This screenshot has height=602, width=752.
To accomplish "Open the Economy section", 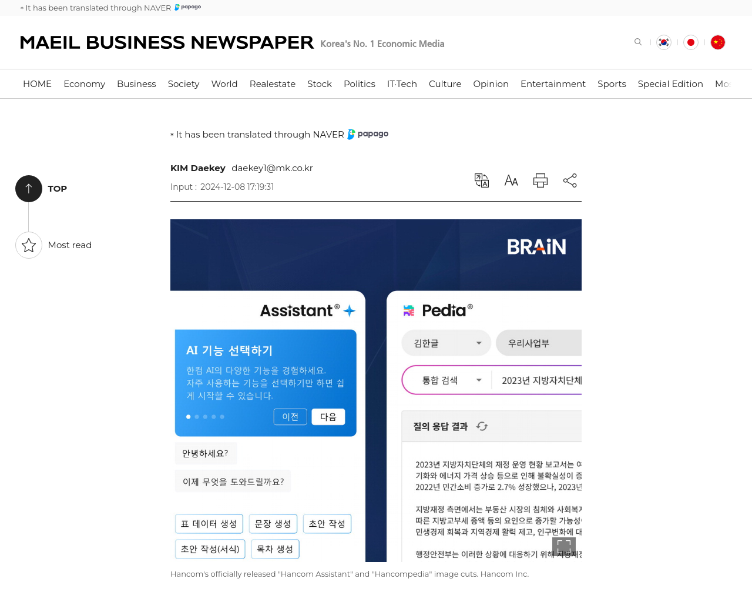I will (x=85, y=84).
